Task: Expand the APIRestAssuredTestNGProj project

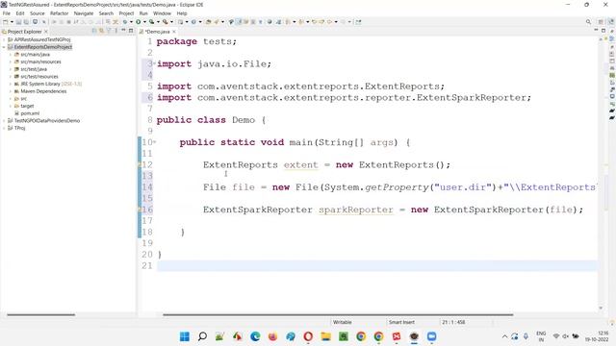Action: click(x=4, y=39)
